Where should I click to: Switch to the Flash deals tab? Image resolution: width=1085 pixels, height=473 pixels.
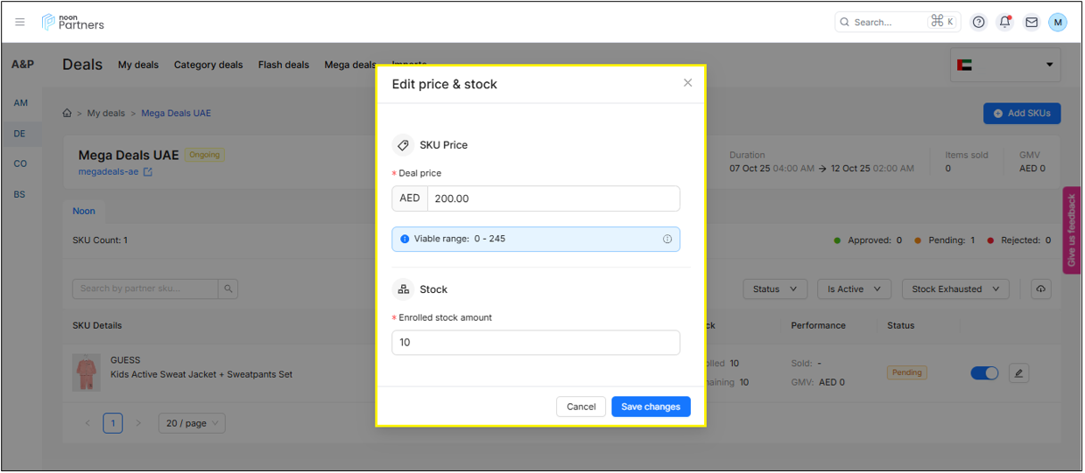tap(284, 65)
